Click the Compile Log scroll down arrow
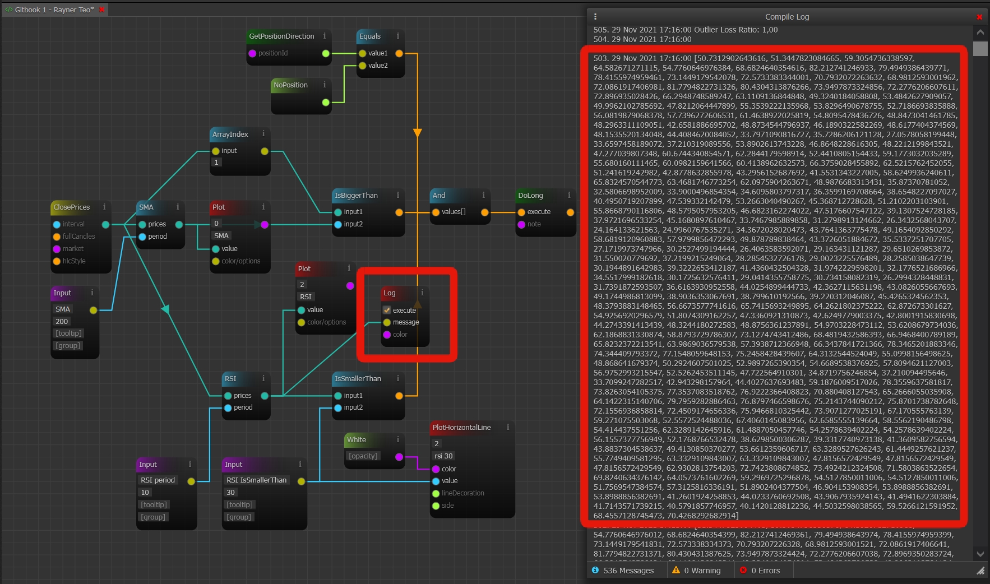Viewport: 990px width, 584px height. click(980, 554)
